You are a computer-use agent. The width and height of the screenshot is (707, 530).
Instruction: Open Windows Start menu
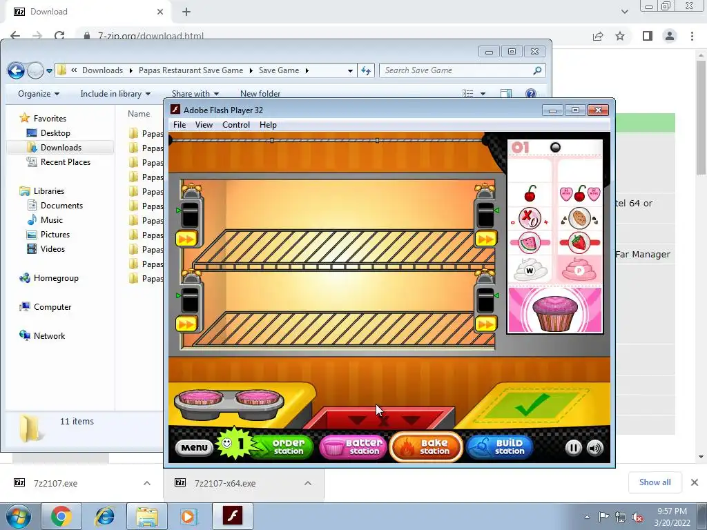coord(18,516)
